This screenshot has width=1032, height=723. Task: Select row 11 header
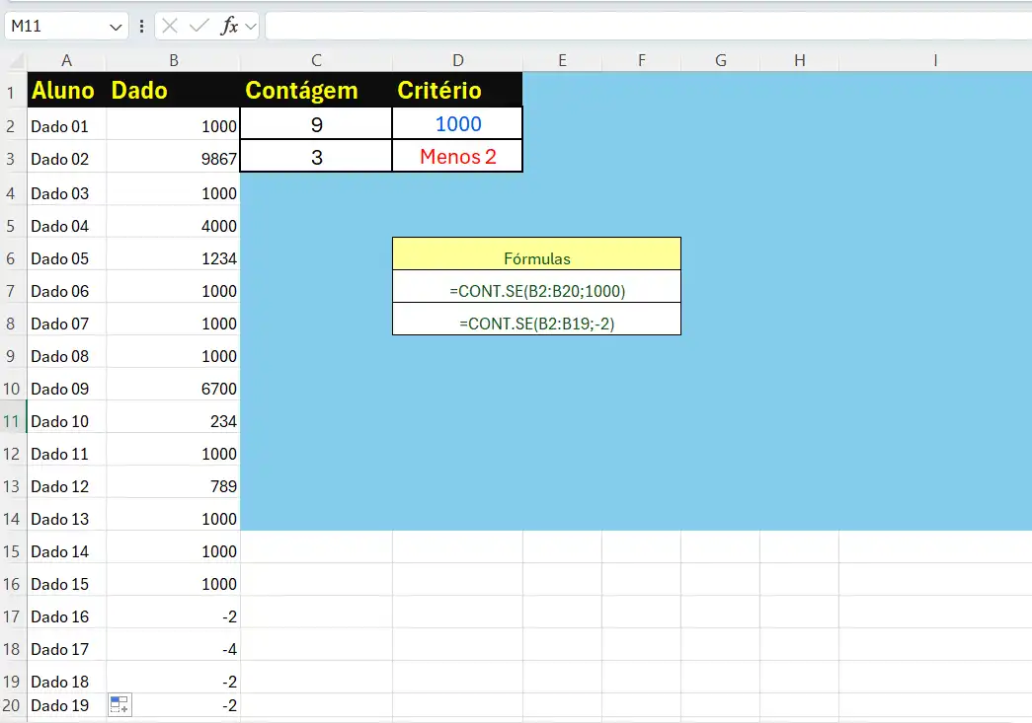click(14, 421)
